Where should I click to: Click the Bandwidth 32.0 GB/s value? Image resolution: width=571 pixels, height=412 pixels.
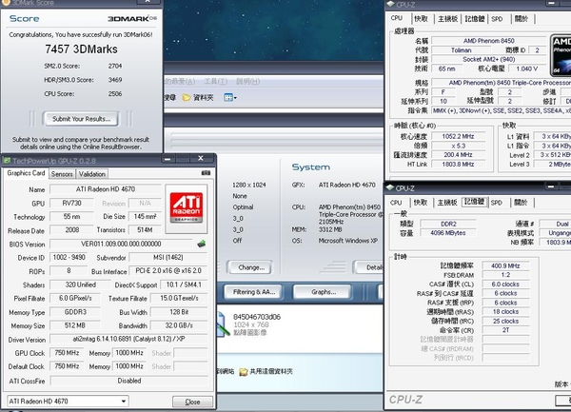click(179, 325)
